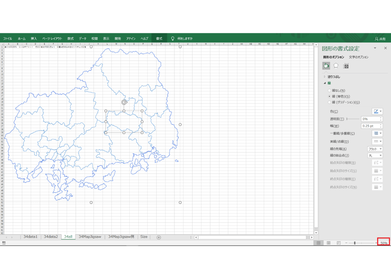Move the zoom slider handle

pyautogui.click(x=355, y=243)
